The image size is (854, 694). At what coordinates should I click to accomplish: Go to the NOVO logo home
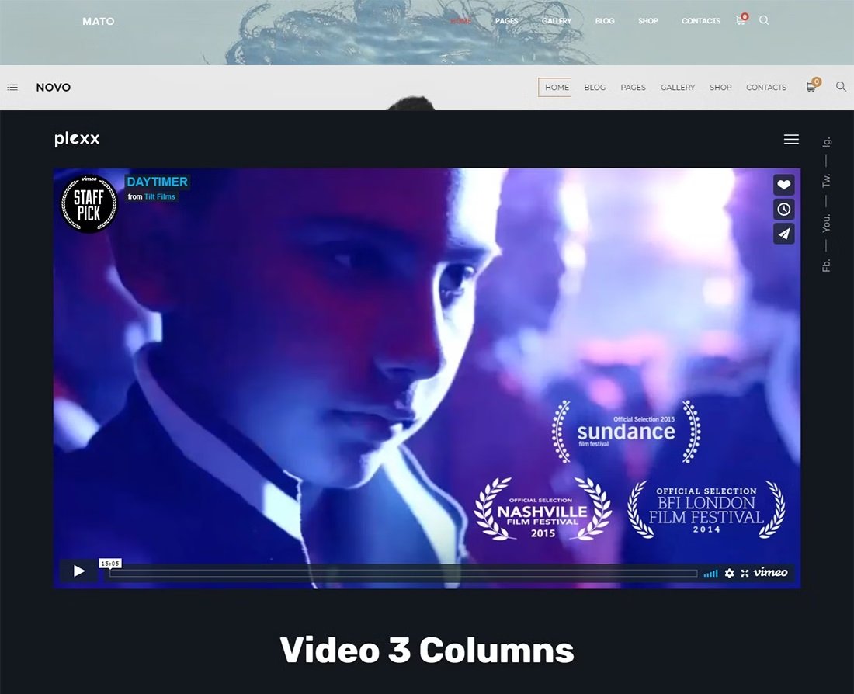click(x=54, y=87)
